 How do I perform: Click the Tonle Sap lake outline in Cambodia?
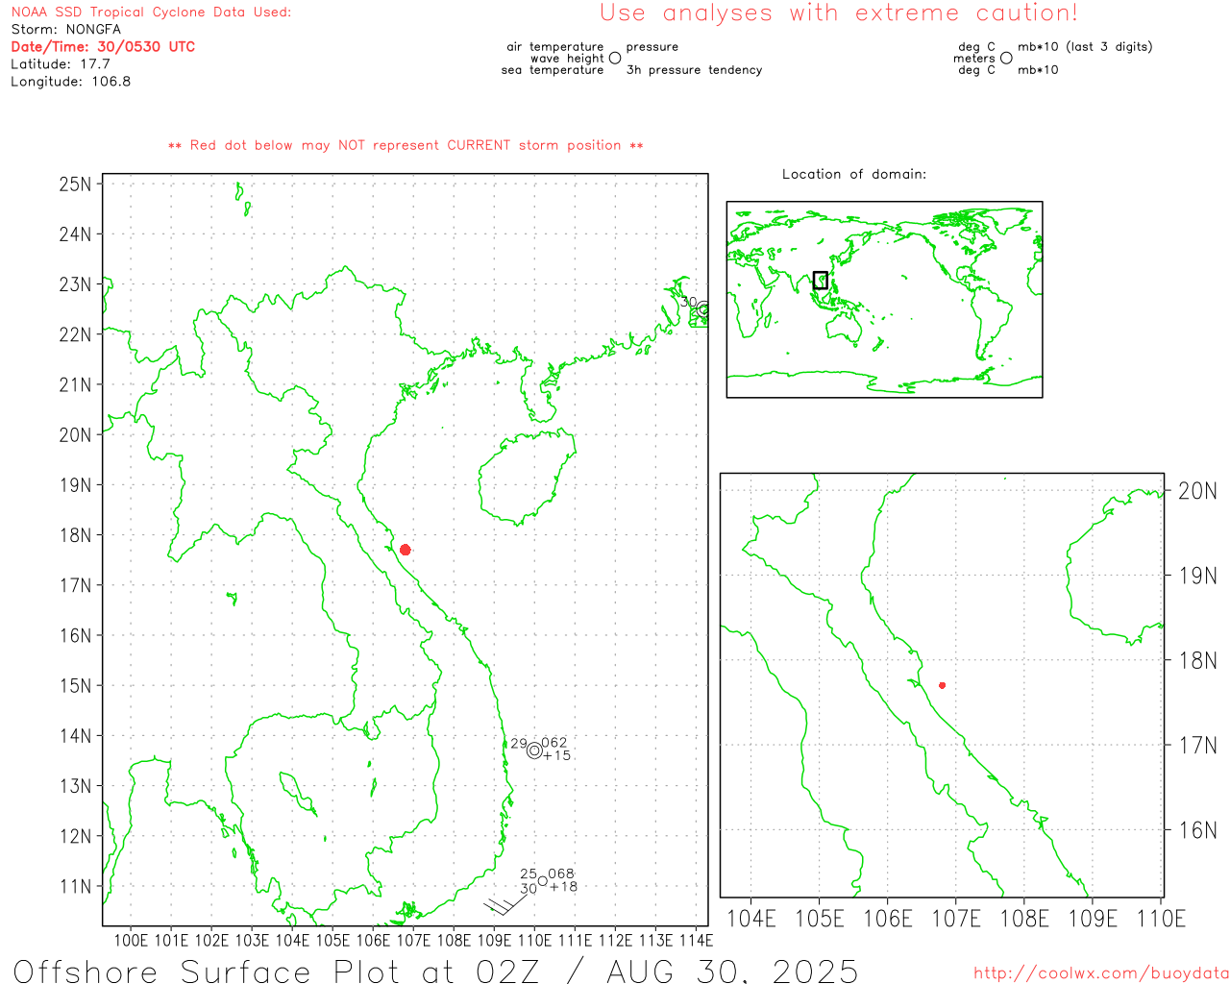297,794
